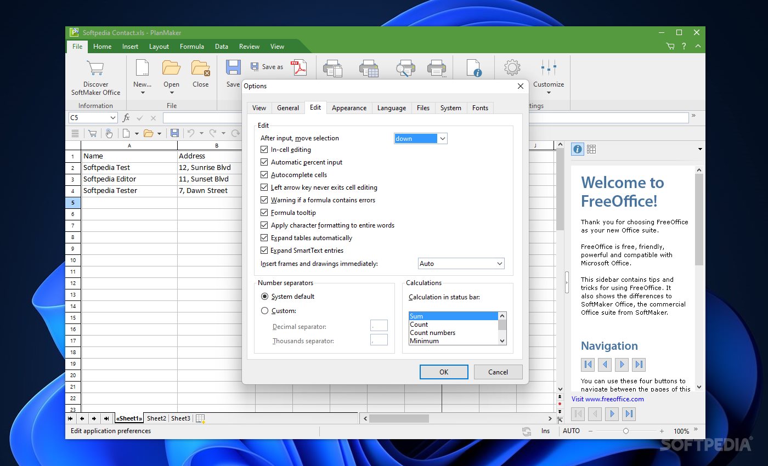Toggle the Formula tooltip checkbox

pos(265,213)
